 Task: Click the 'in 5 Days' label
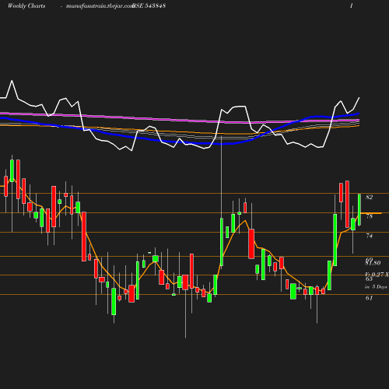(376, 287)
